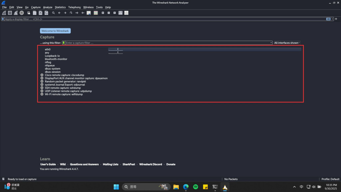Reset text to normal size icon
341x192 pixels.
[x=115, y=13]
